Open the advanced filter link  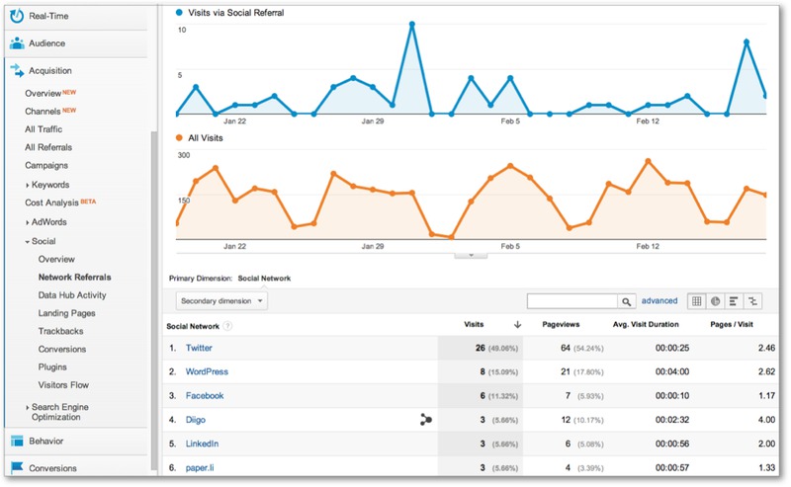point(659,301)
